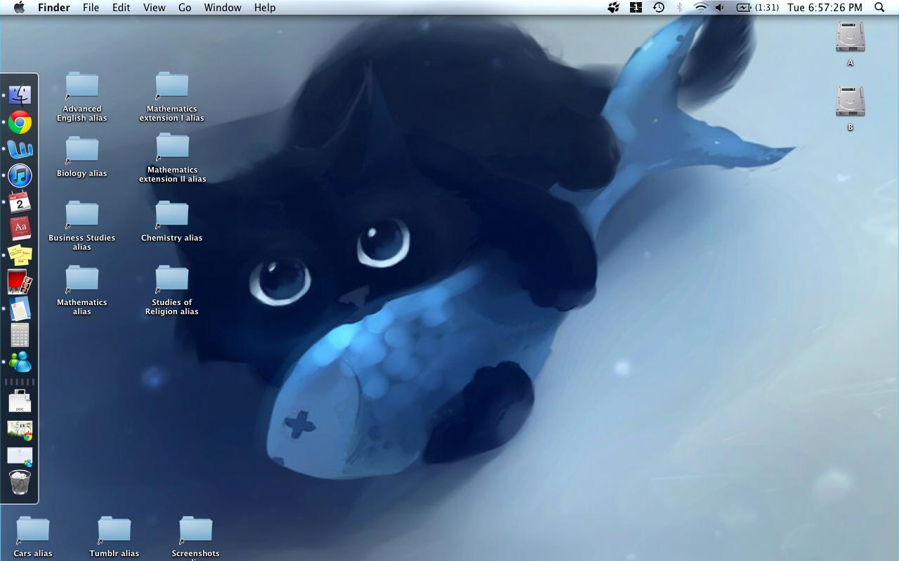Open the battery status menu
Viewport: 899px width, 561px height.
click(757, 7)
